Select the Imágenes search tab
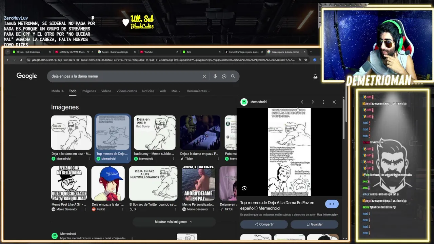The width and height of the screenshot is (434, 244). [x=89, y=91]
